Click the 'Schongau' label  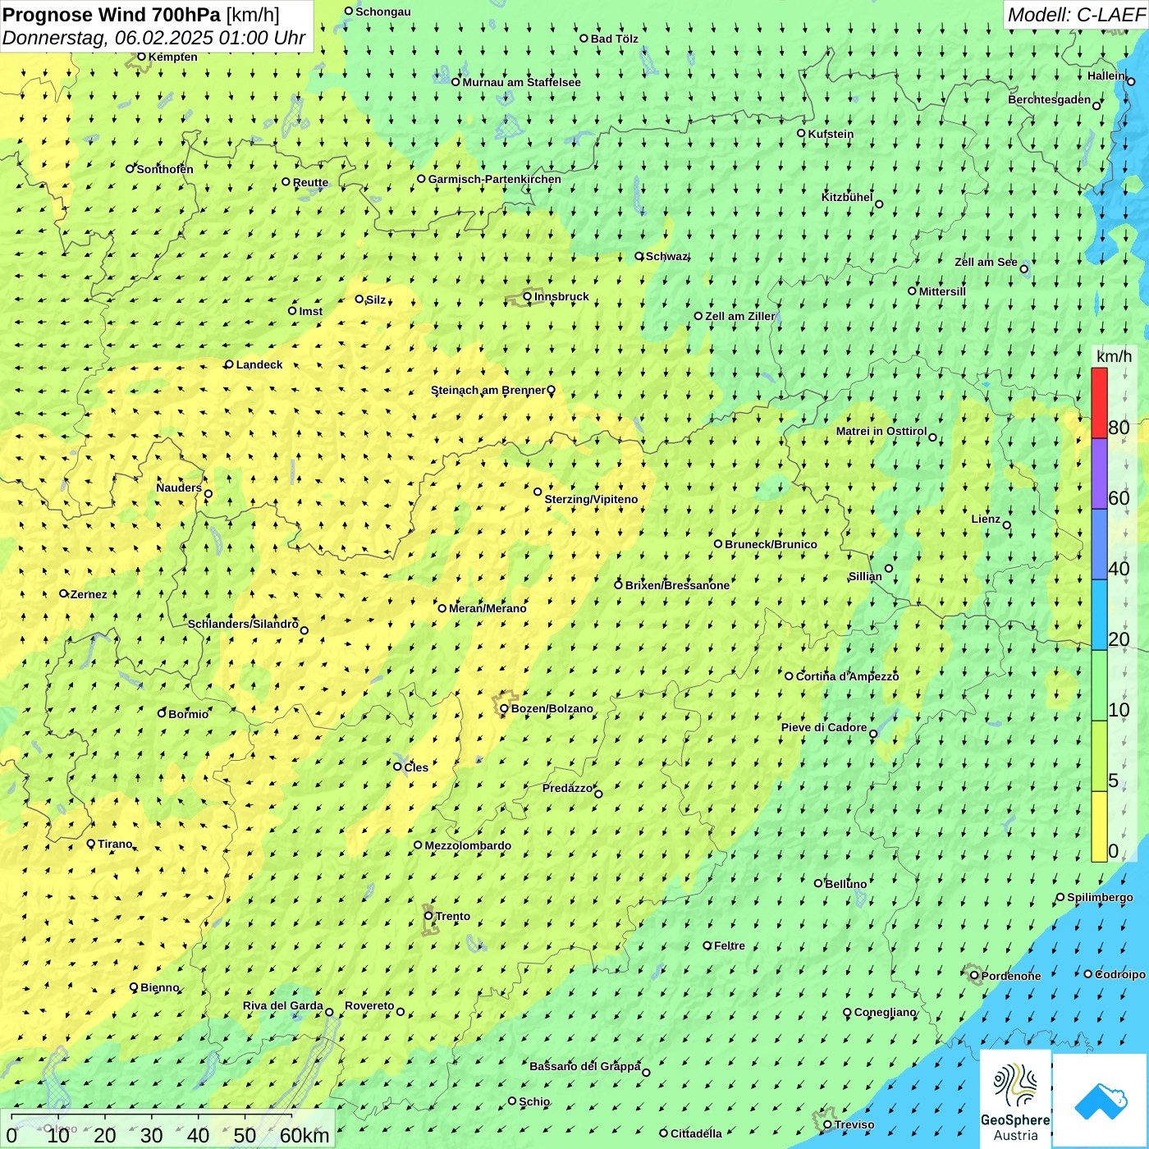(383, 11)
